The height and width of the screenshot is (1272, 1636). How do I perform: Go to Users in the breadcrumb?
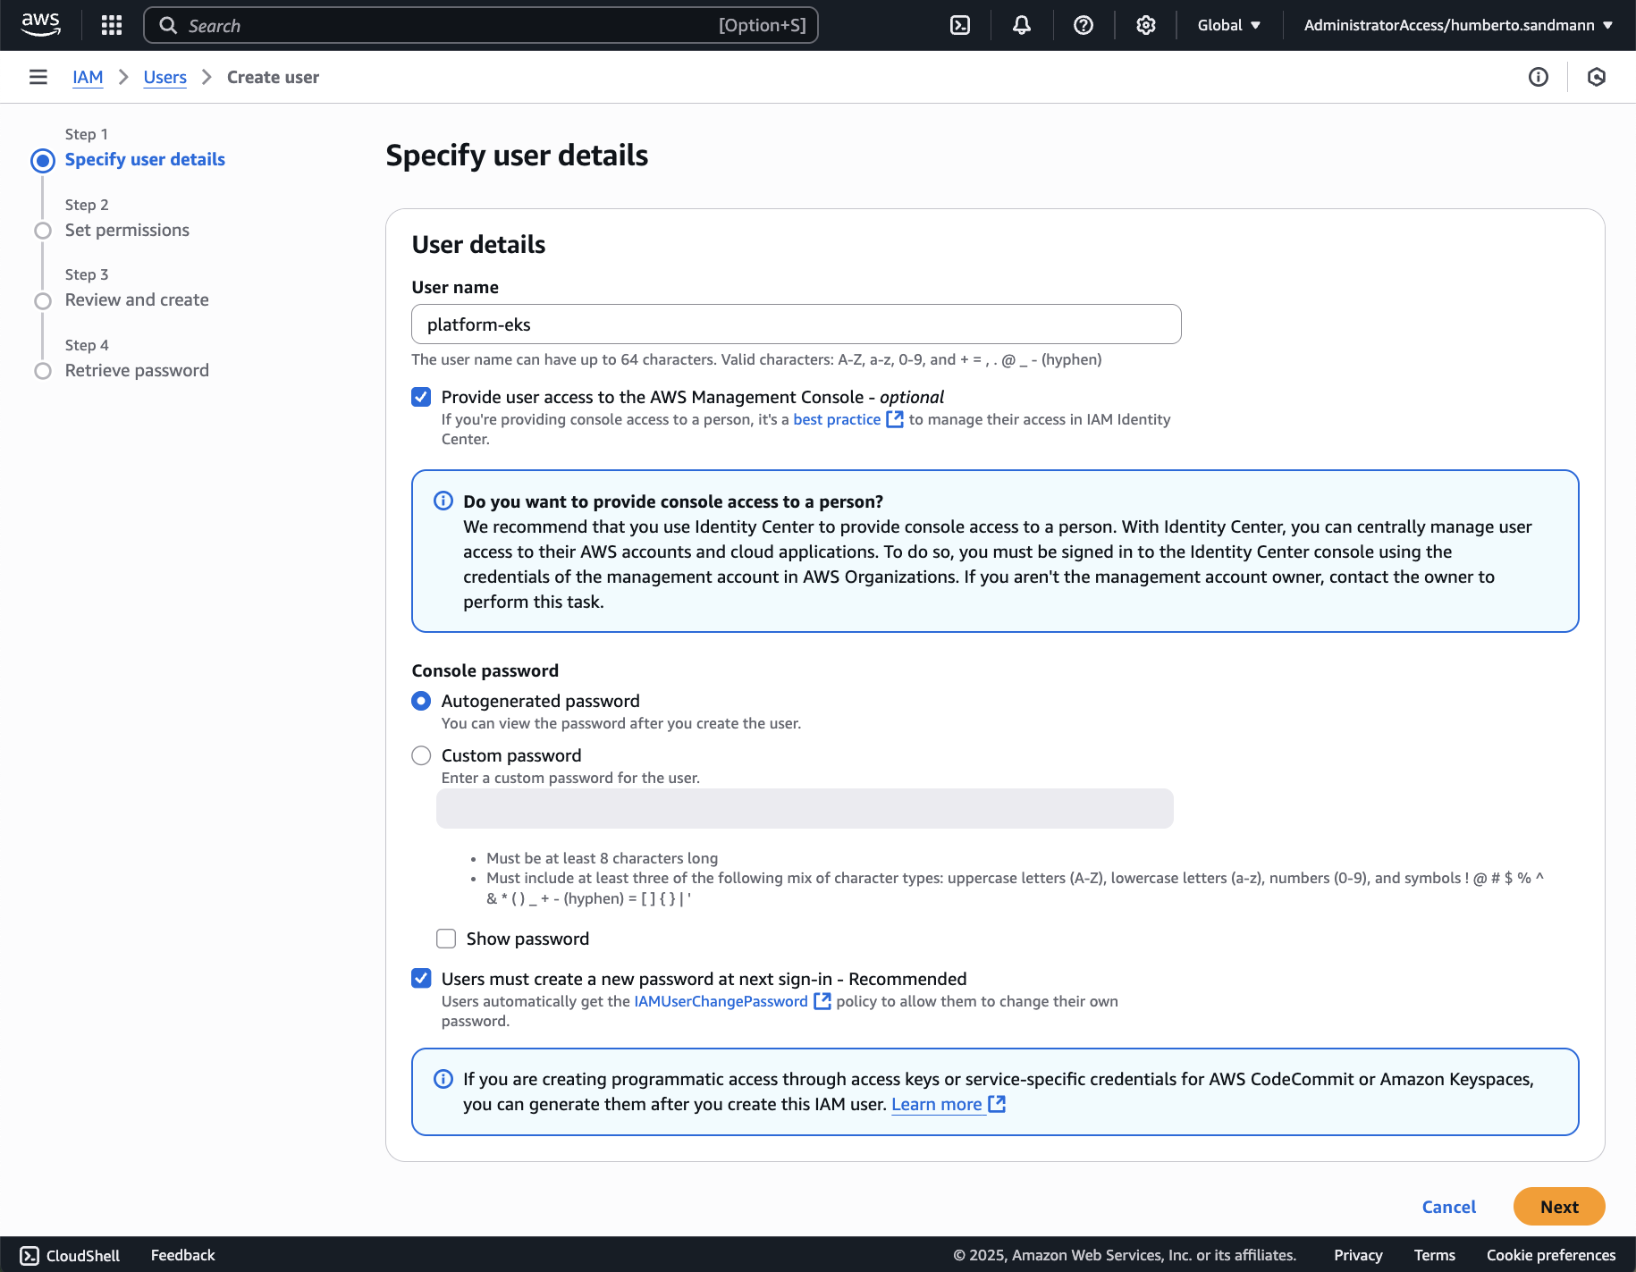(164, 77)
